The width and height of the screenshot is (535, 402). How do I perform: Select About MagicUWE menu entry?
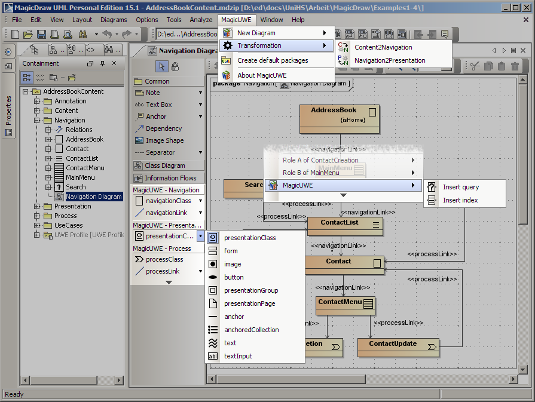(276, 75)
